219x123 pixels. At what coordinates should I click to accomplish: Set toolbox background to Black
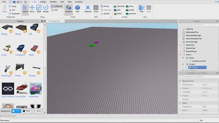(27, 111)
